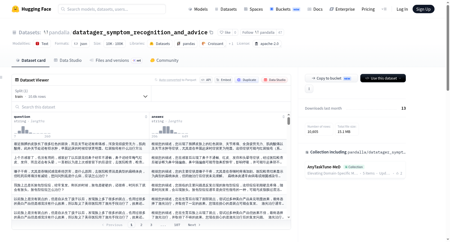Viewport: 450px width, 242px height.
Task: Click the Size 10K - 100K tag
Action: (x=114, y=44)
